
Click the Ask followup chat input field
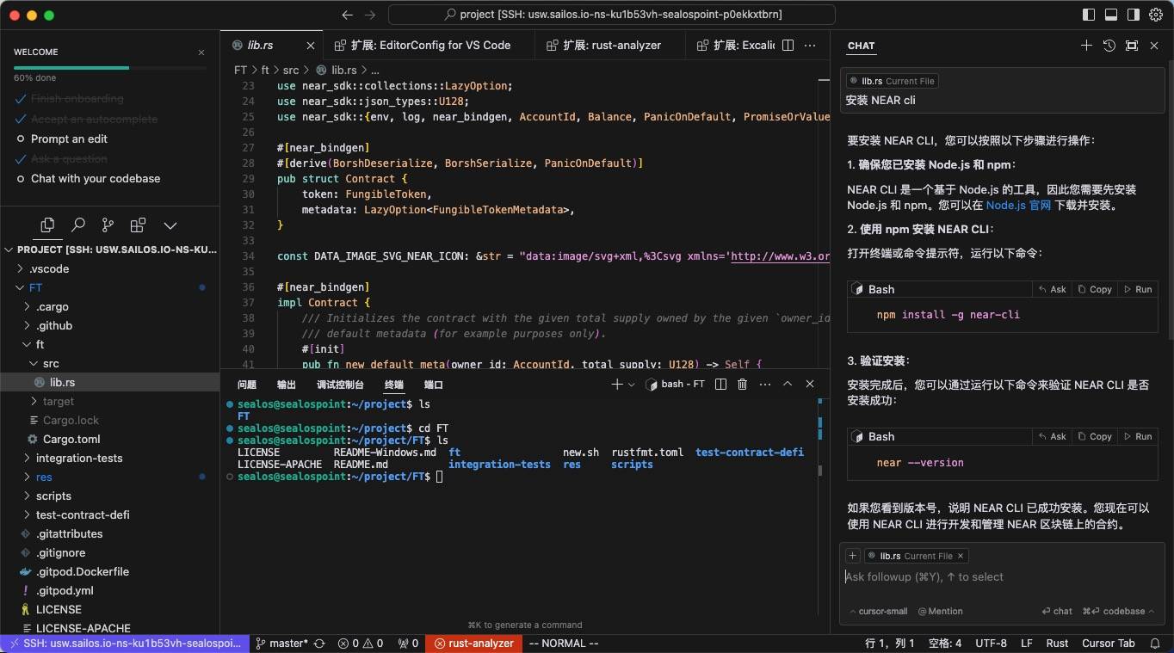pyautogui.click(x=947, y=577)
